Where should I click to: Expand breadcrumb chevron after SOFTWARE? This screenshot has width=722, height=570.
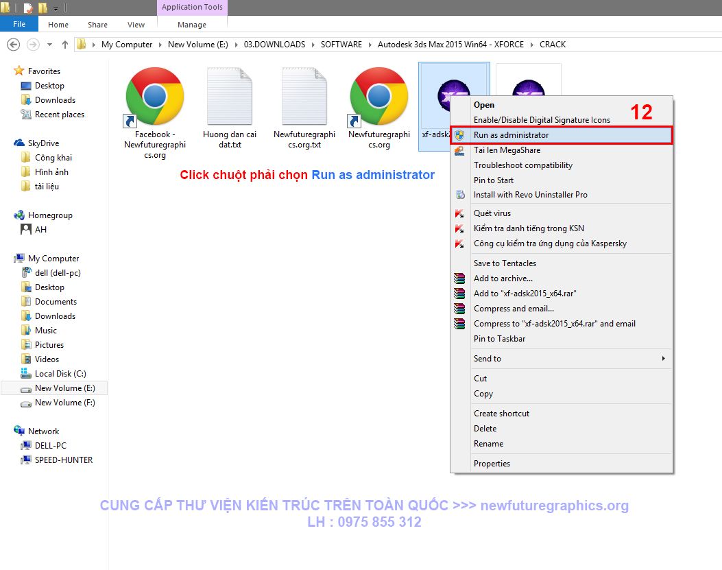click(x=370, y=45)
